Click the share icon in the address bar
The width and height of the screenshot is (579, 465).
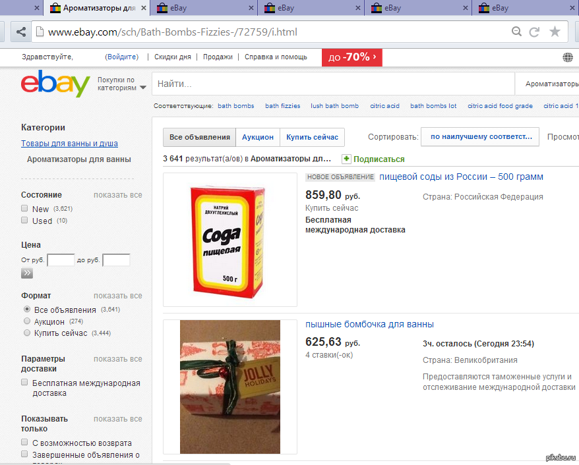click(x=21, y=32)
